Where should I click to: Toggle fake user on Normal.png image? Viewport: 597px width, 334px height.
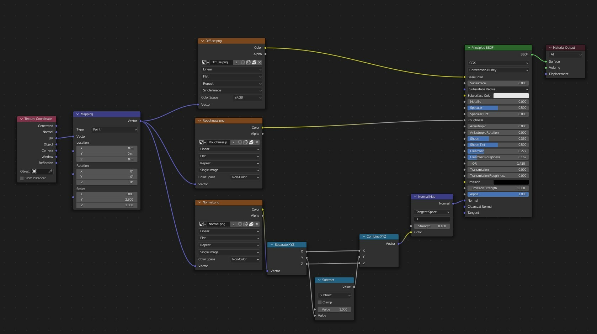[x=240, y=224]
